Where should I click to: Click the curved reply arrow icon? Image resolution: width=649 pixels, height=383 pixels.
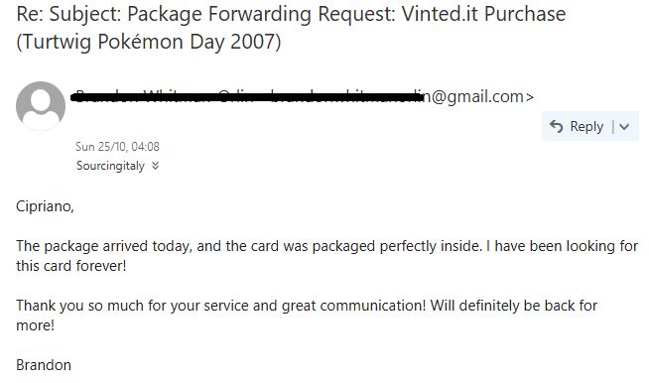click(557, 126)
